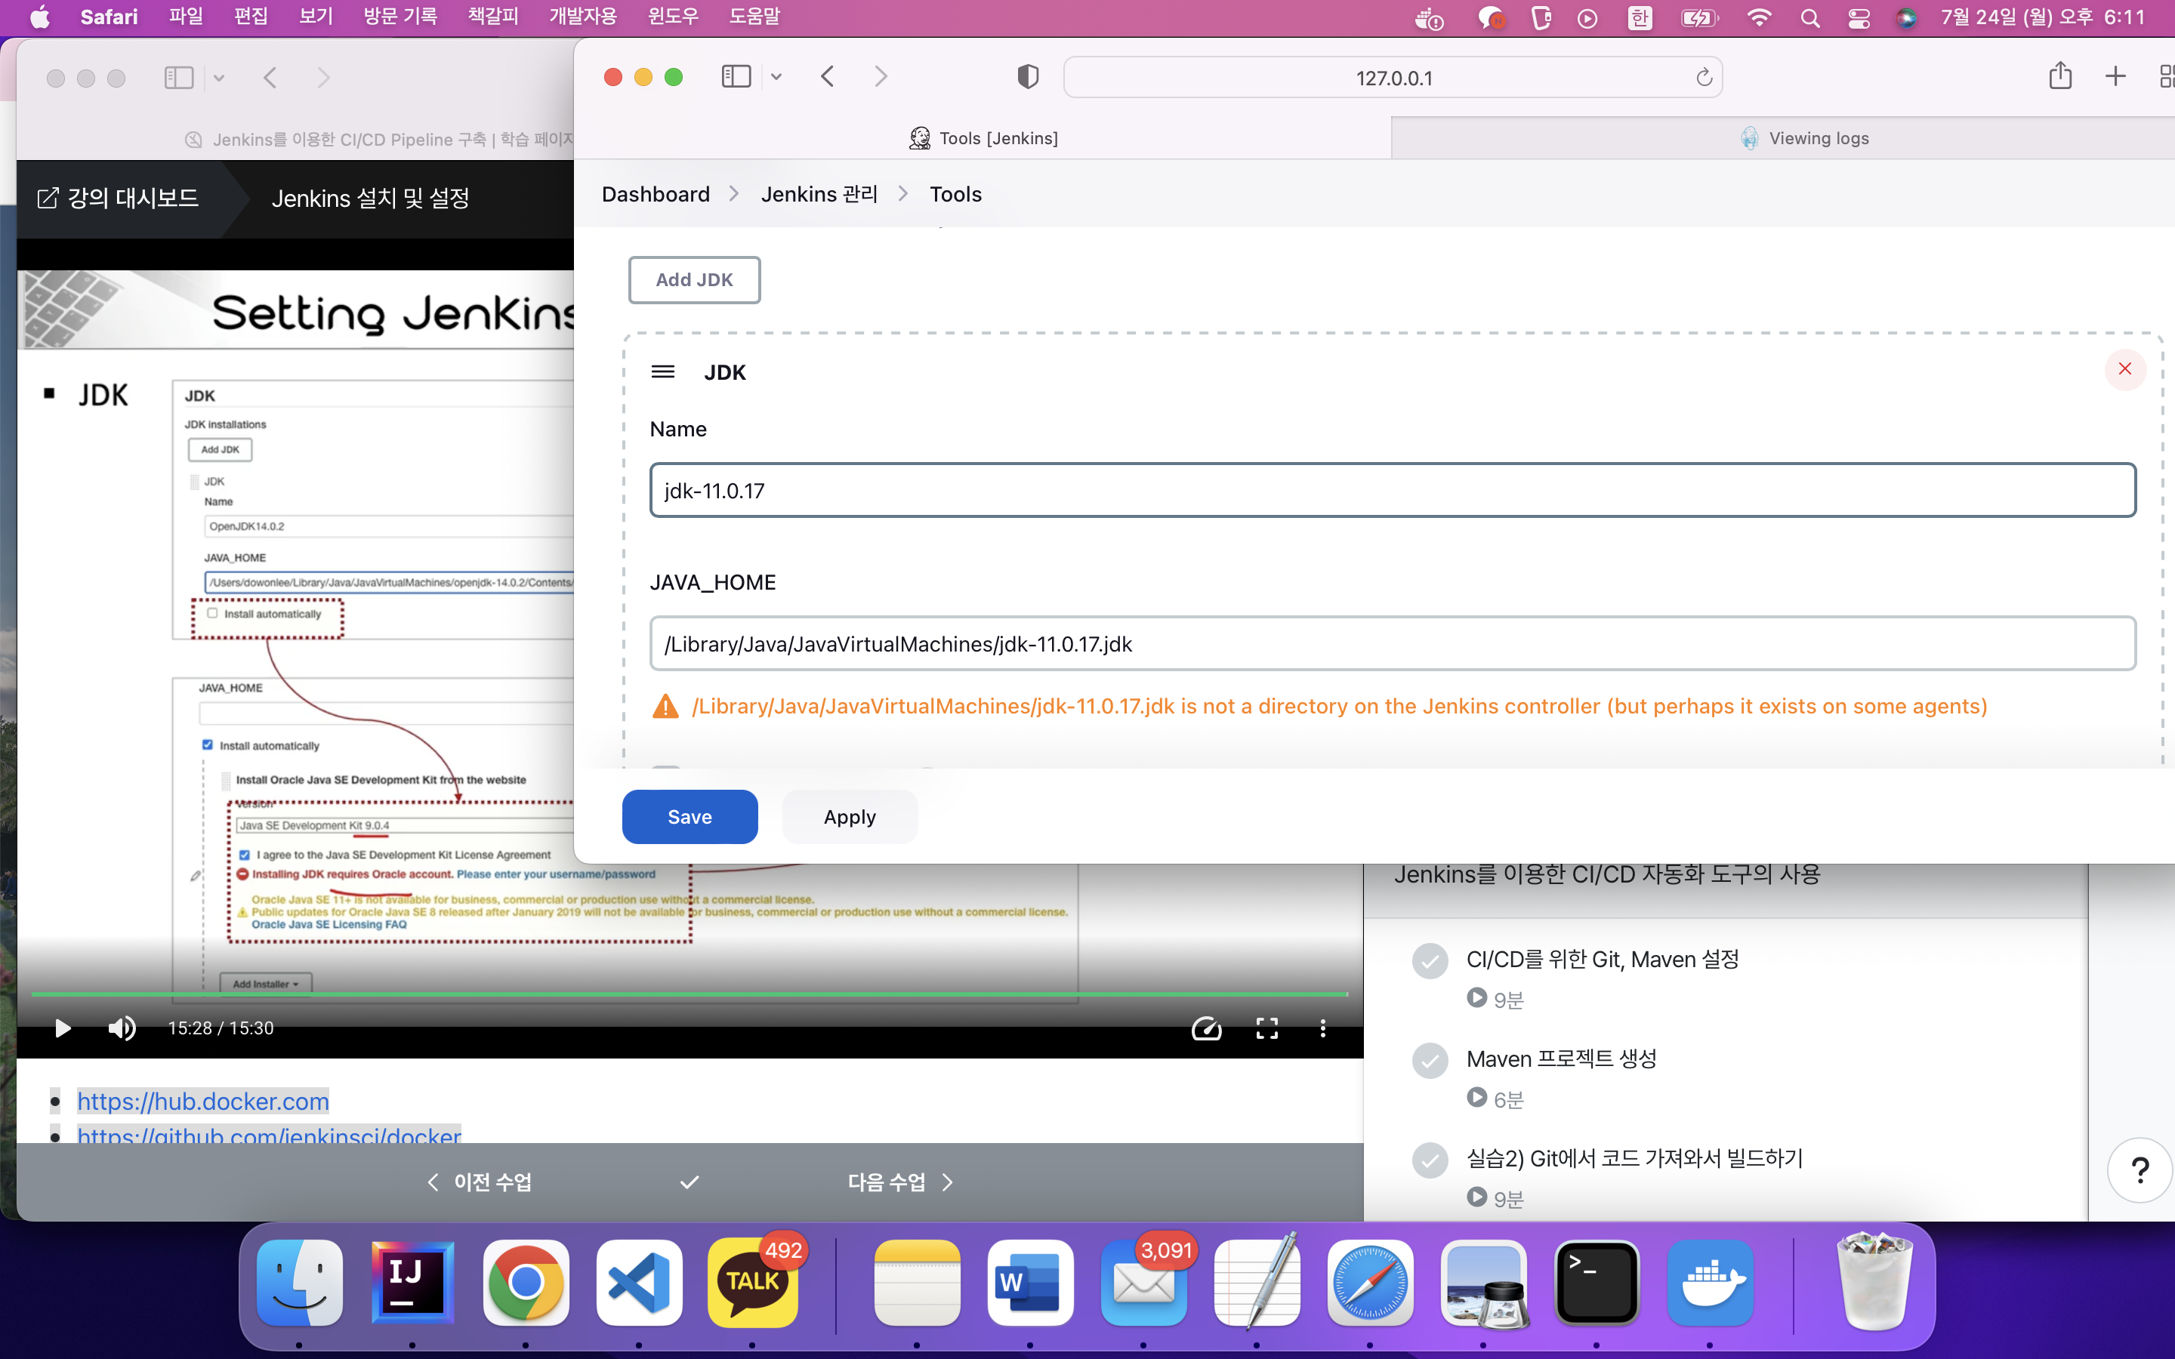Go to 이전 수업 previous lesson
The height and width of the screenshot is (1359, 2175).
point(480,1182)
